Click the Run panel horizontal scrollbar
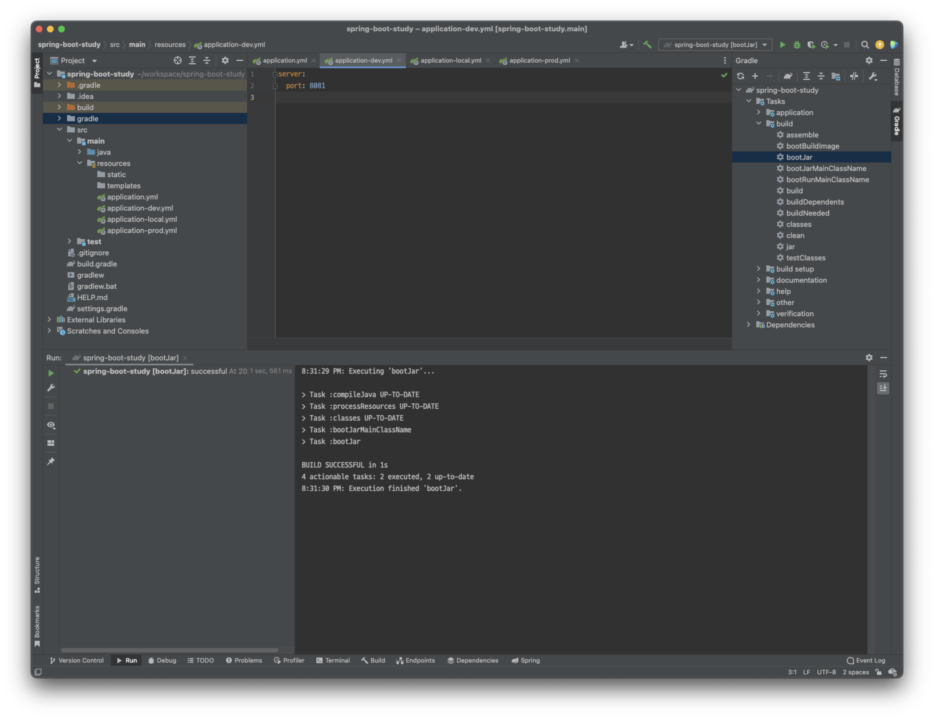The height and width of the screenshot is (719, 934). pos(169,650)
